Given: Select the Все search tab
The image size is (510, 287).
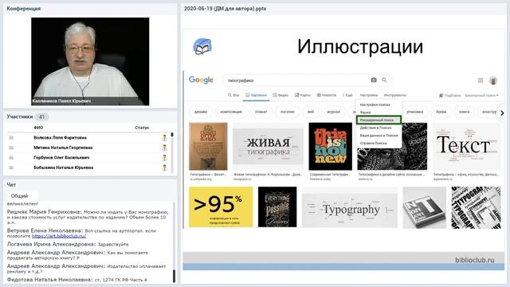Looking at the screenshot, I should click(x=233, y=96).
